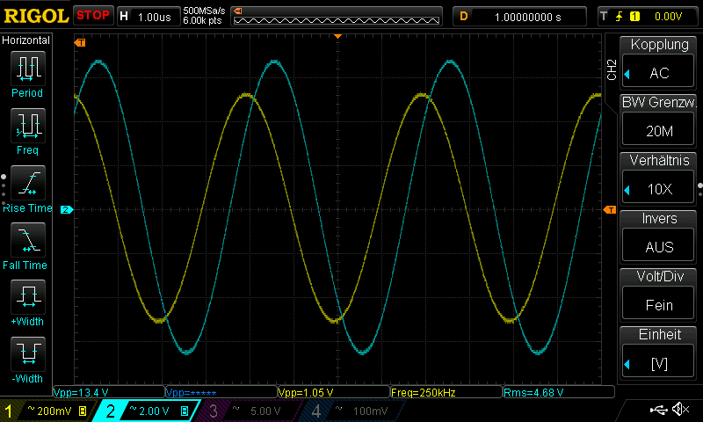
Task: Click the bandwidth limit B icon on channel 1
Action: 83,411
